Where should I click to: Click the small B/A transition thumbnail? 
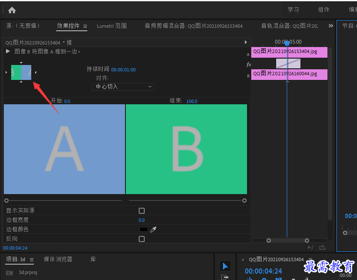(x=21, y=72)
